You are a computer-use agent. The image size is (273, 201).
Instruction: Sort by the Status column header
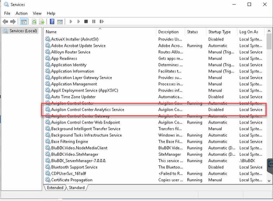[192, 32]
